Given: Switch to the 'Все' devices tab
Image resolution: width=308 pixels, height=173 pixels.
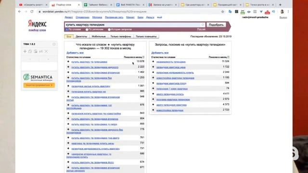Looking at the screenshot, I should 69,37.
